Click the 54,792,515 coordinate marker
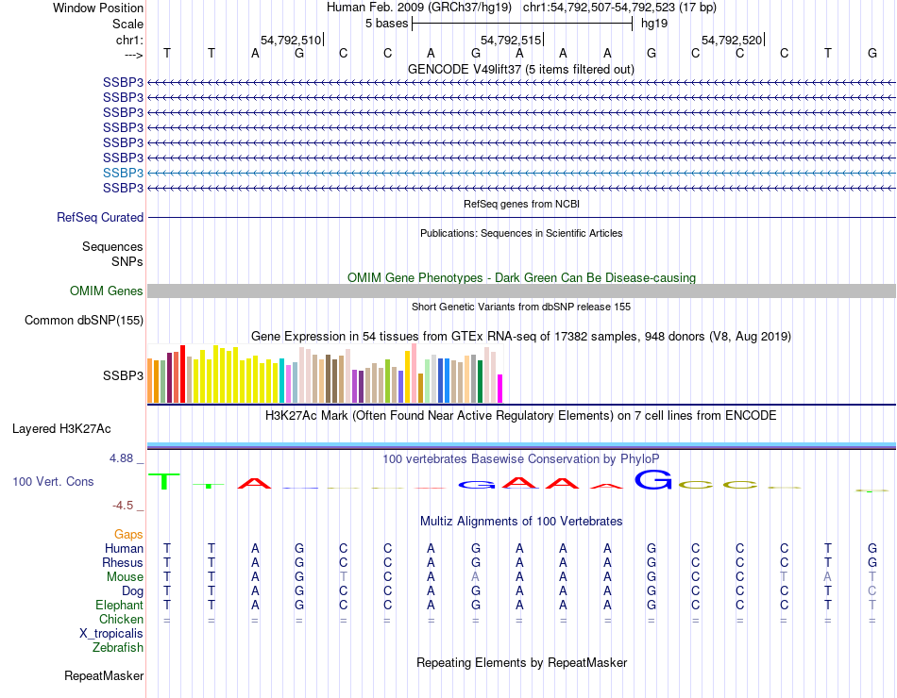 click(x=511, y=40)
